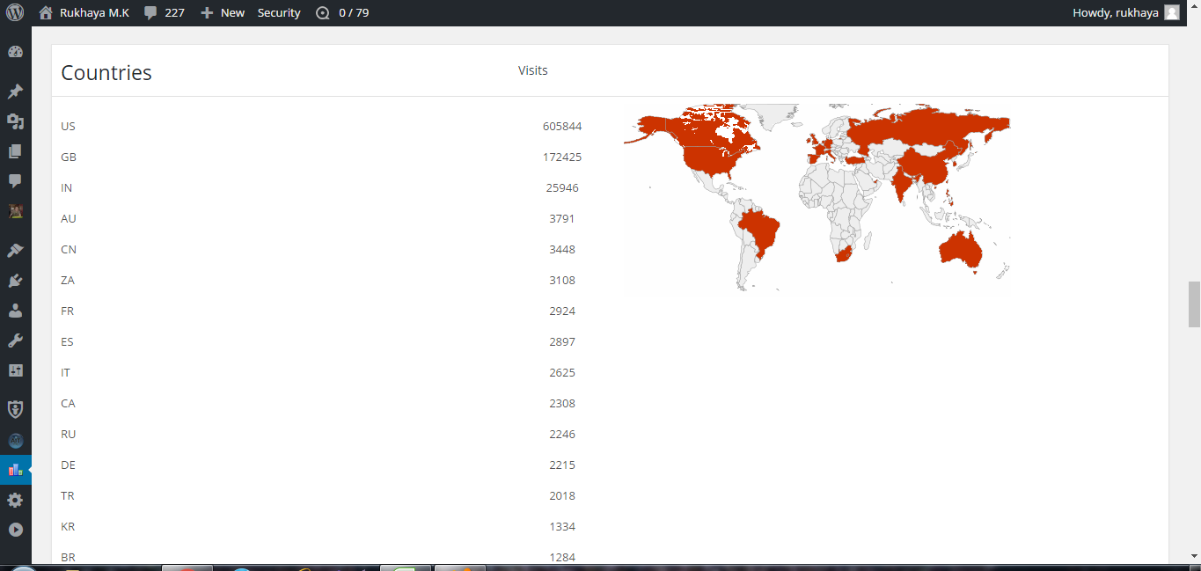This screenshot has height=571, width=1201.
Task: Open the security shield icon in sidebar
Action: [15, 409]
